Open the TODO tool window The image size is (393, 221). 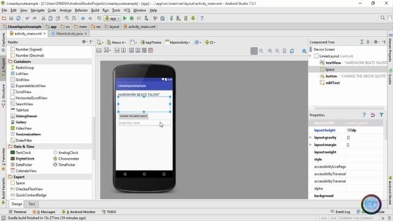pyautogui.click(x=109, y=212)
